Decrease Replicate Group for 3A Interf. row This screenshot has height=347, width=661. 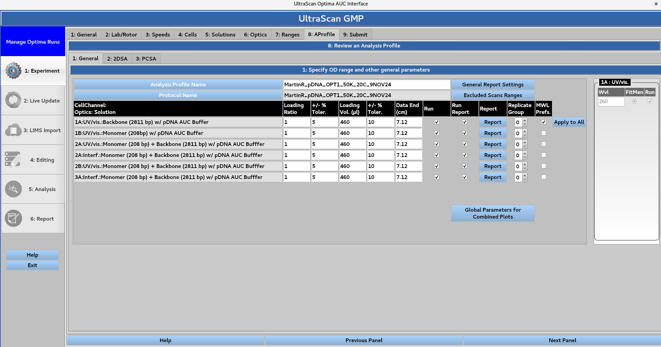525,179
